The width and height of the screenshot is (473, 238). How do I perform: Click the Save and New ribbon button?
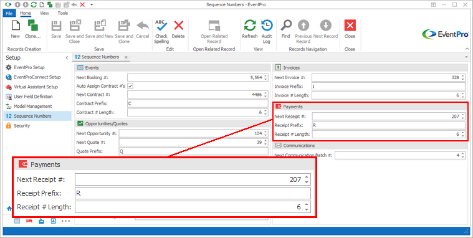coord(99,29)
